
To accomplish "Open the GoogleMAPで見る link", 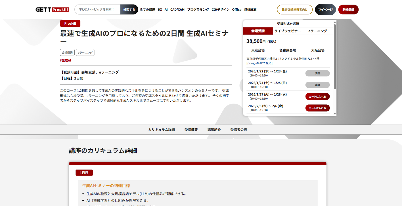I will coord(259,63).
